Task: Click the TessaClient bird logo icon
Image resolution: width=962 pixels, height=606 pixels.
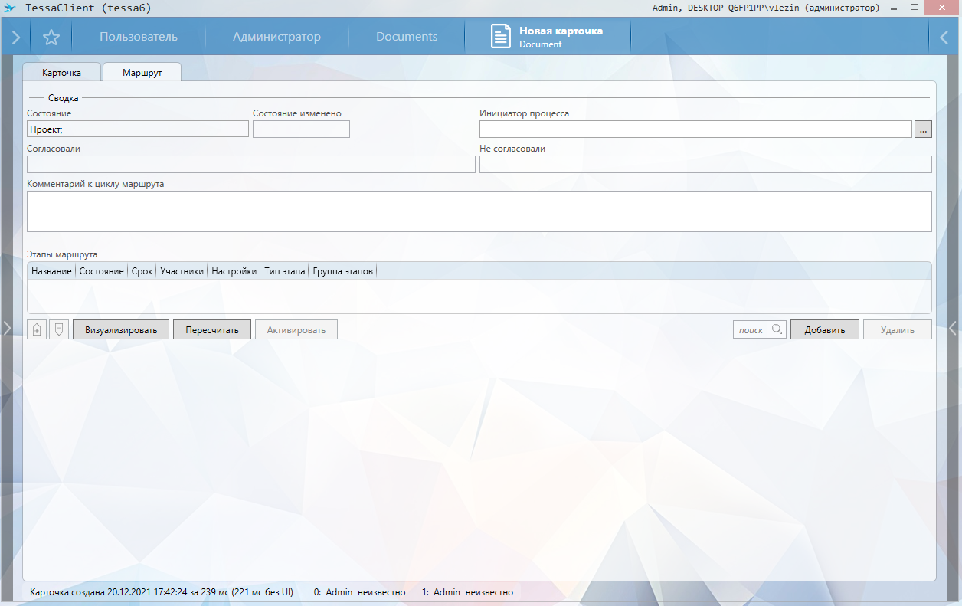Action: (10, 8)
